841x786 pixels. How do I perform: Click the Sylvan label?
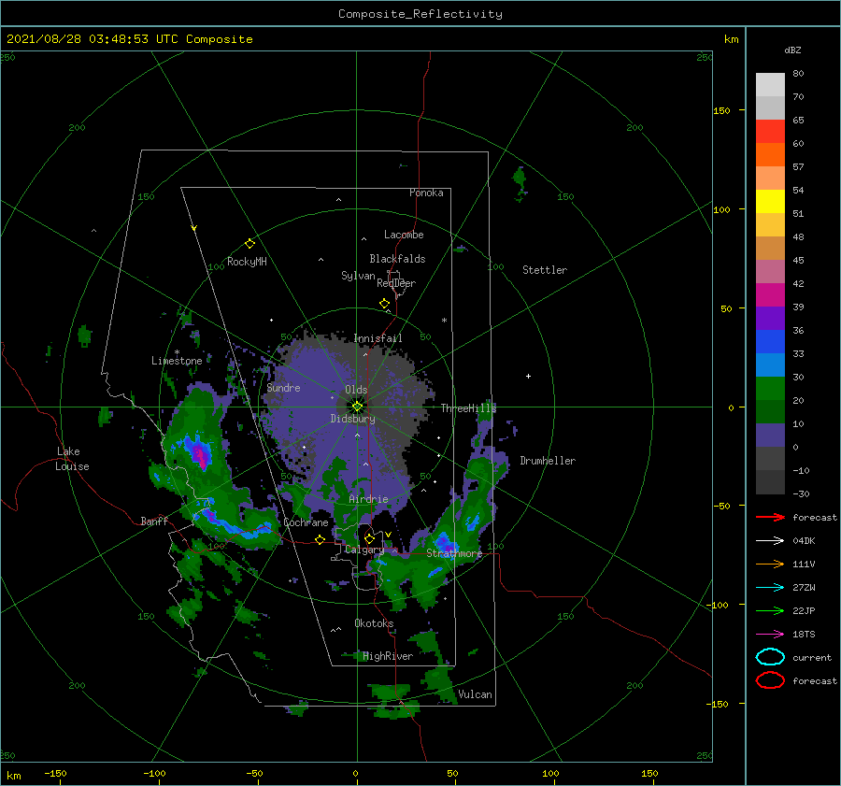tap(358, 276)
